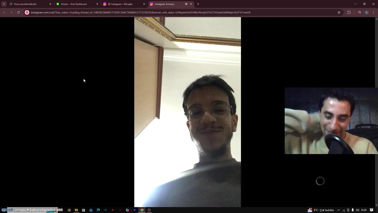Click the tab recording indicator icon
This screenshot has height=213, width=378.
tap(186, 4)
